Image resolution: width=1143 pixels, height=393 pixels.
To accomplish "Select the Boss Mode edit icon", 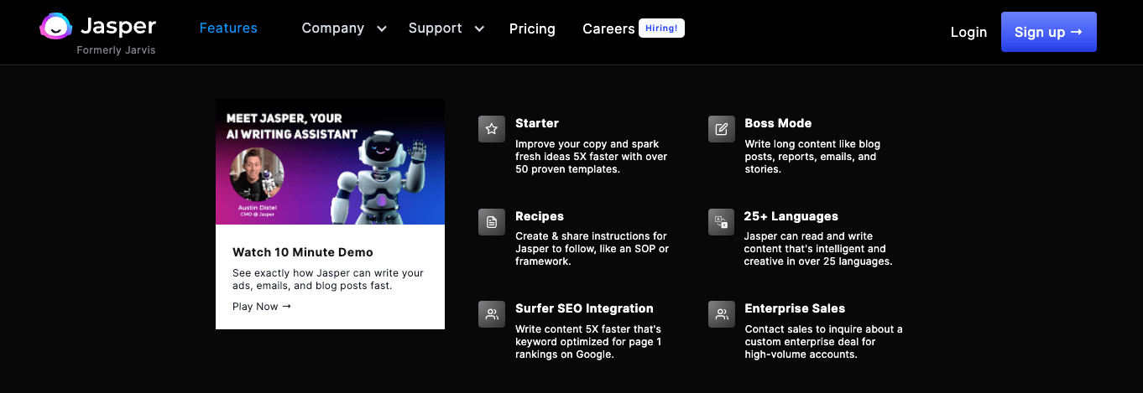I will click(x=721, y=129).
